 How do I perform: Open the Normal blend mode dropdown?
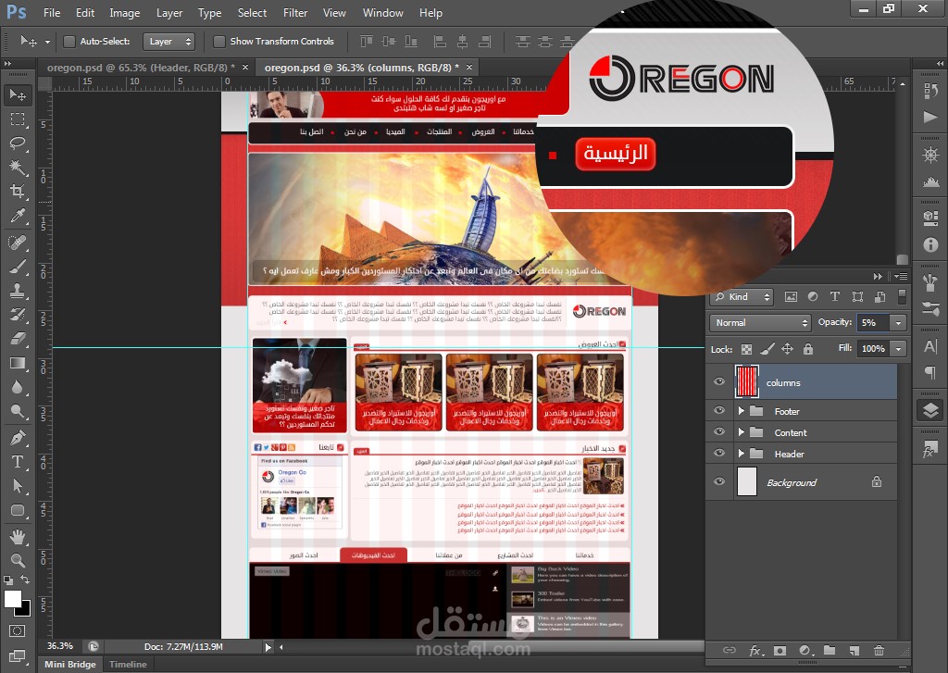(761, 323)
